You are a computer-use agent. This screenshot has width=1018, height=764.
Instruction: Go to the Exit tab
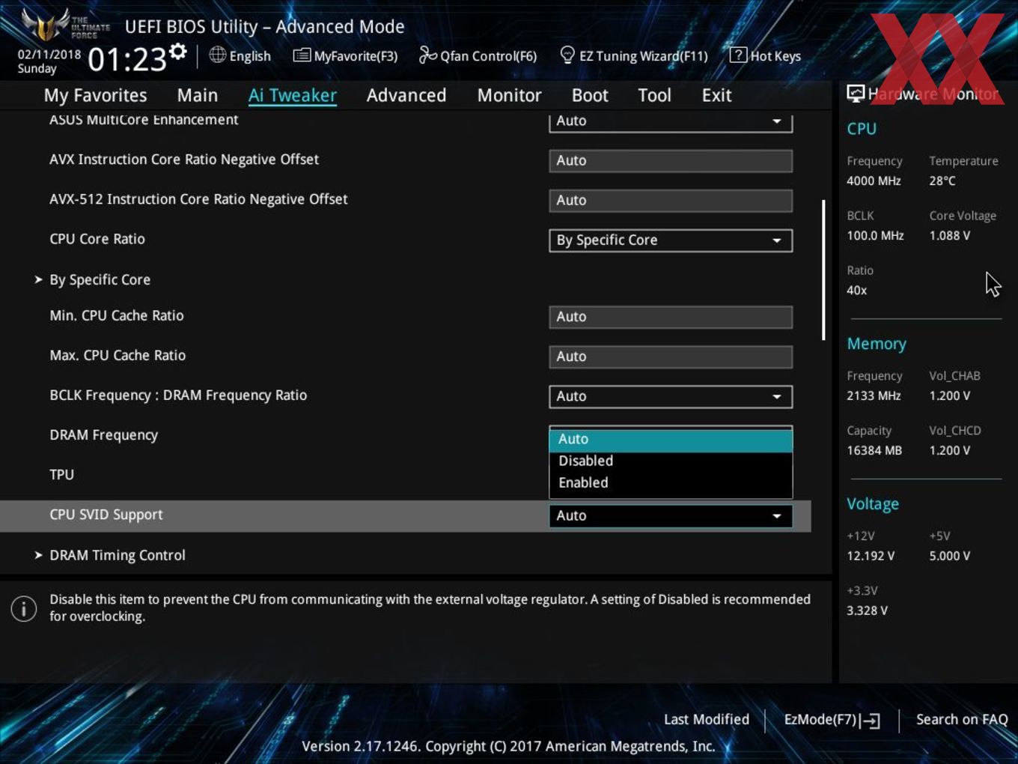[x=716, y=95]
